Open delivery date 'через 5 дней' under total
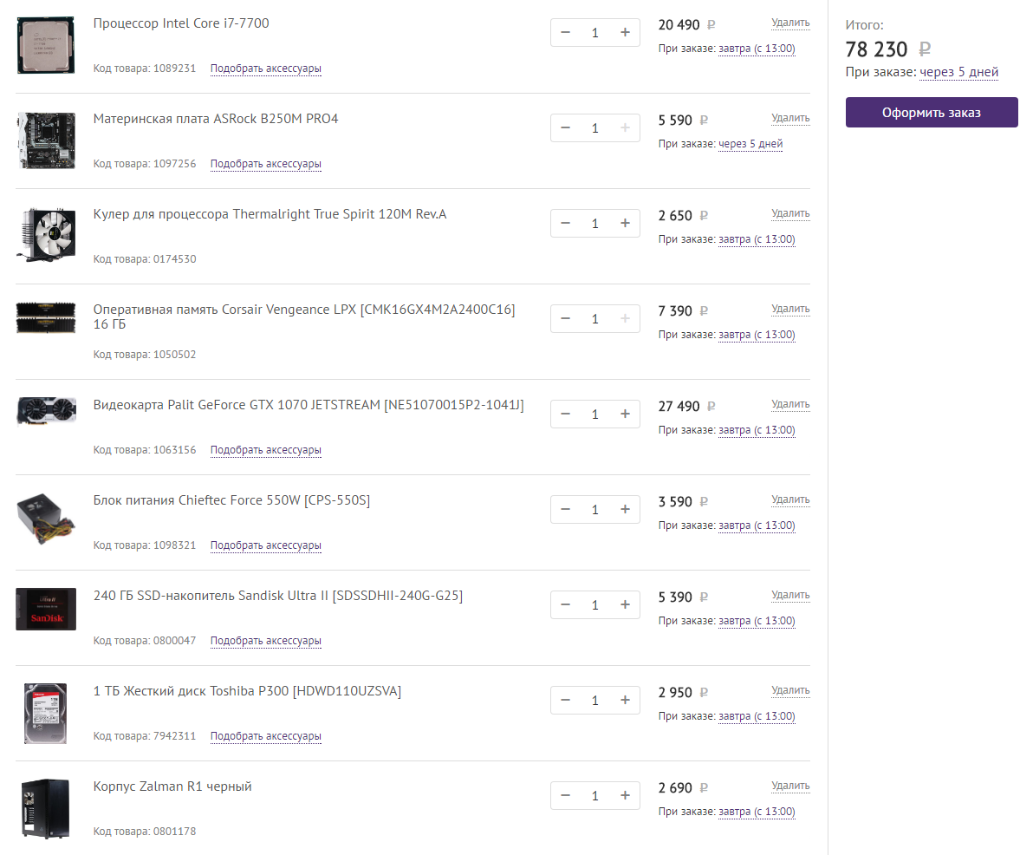This screenshot has width=1033, height=855. pos(958,73)
